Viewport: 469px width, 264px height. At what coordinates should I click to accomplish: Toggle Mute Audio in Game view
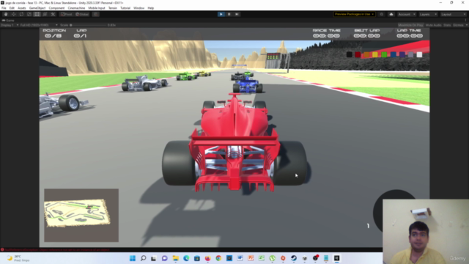(x=433, y=25)
